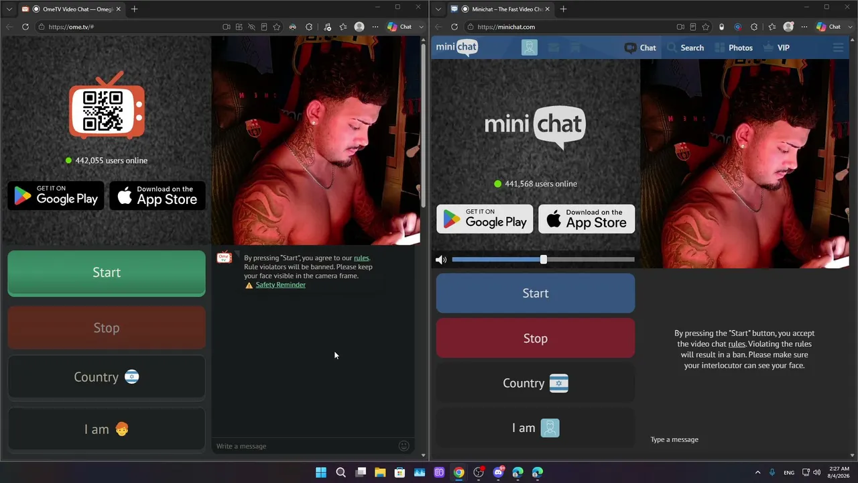Click the OmeTV message input field
Viewport: 858px width, 483px height.
point(305,446)
